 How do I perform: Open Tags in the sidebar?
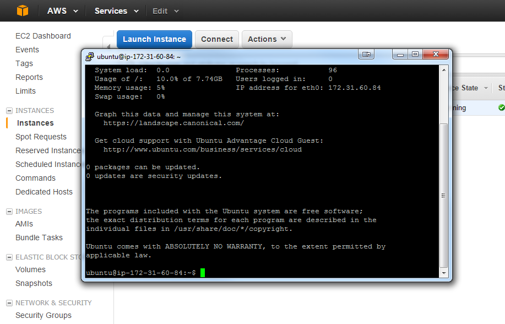pos(24,63)
